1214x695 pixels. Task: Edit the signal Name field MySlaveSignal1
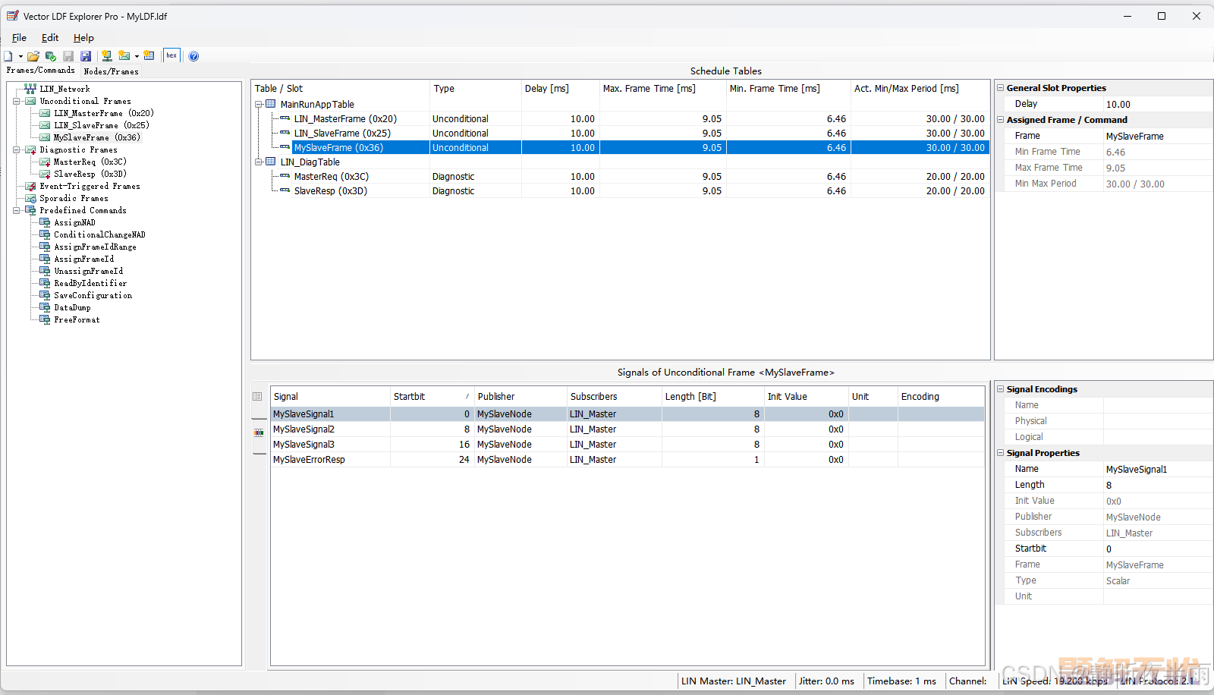(1158, 470)
